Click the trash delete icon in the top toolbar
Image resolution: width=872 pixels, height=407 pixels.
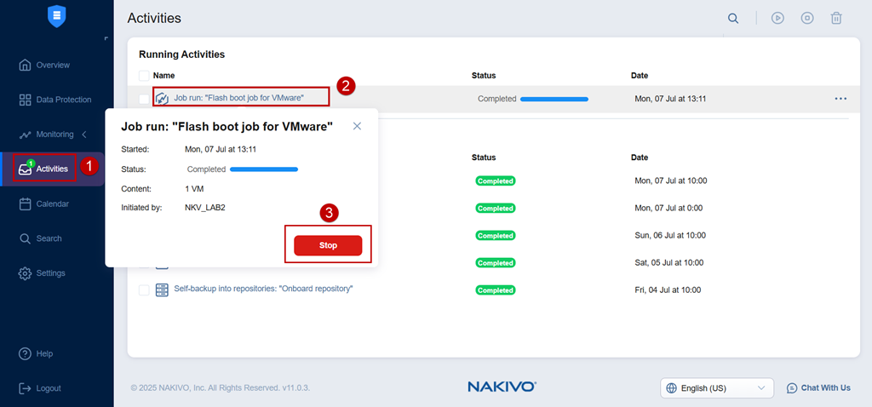(836, 19)
